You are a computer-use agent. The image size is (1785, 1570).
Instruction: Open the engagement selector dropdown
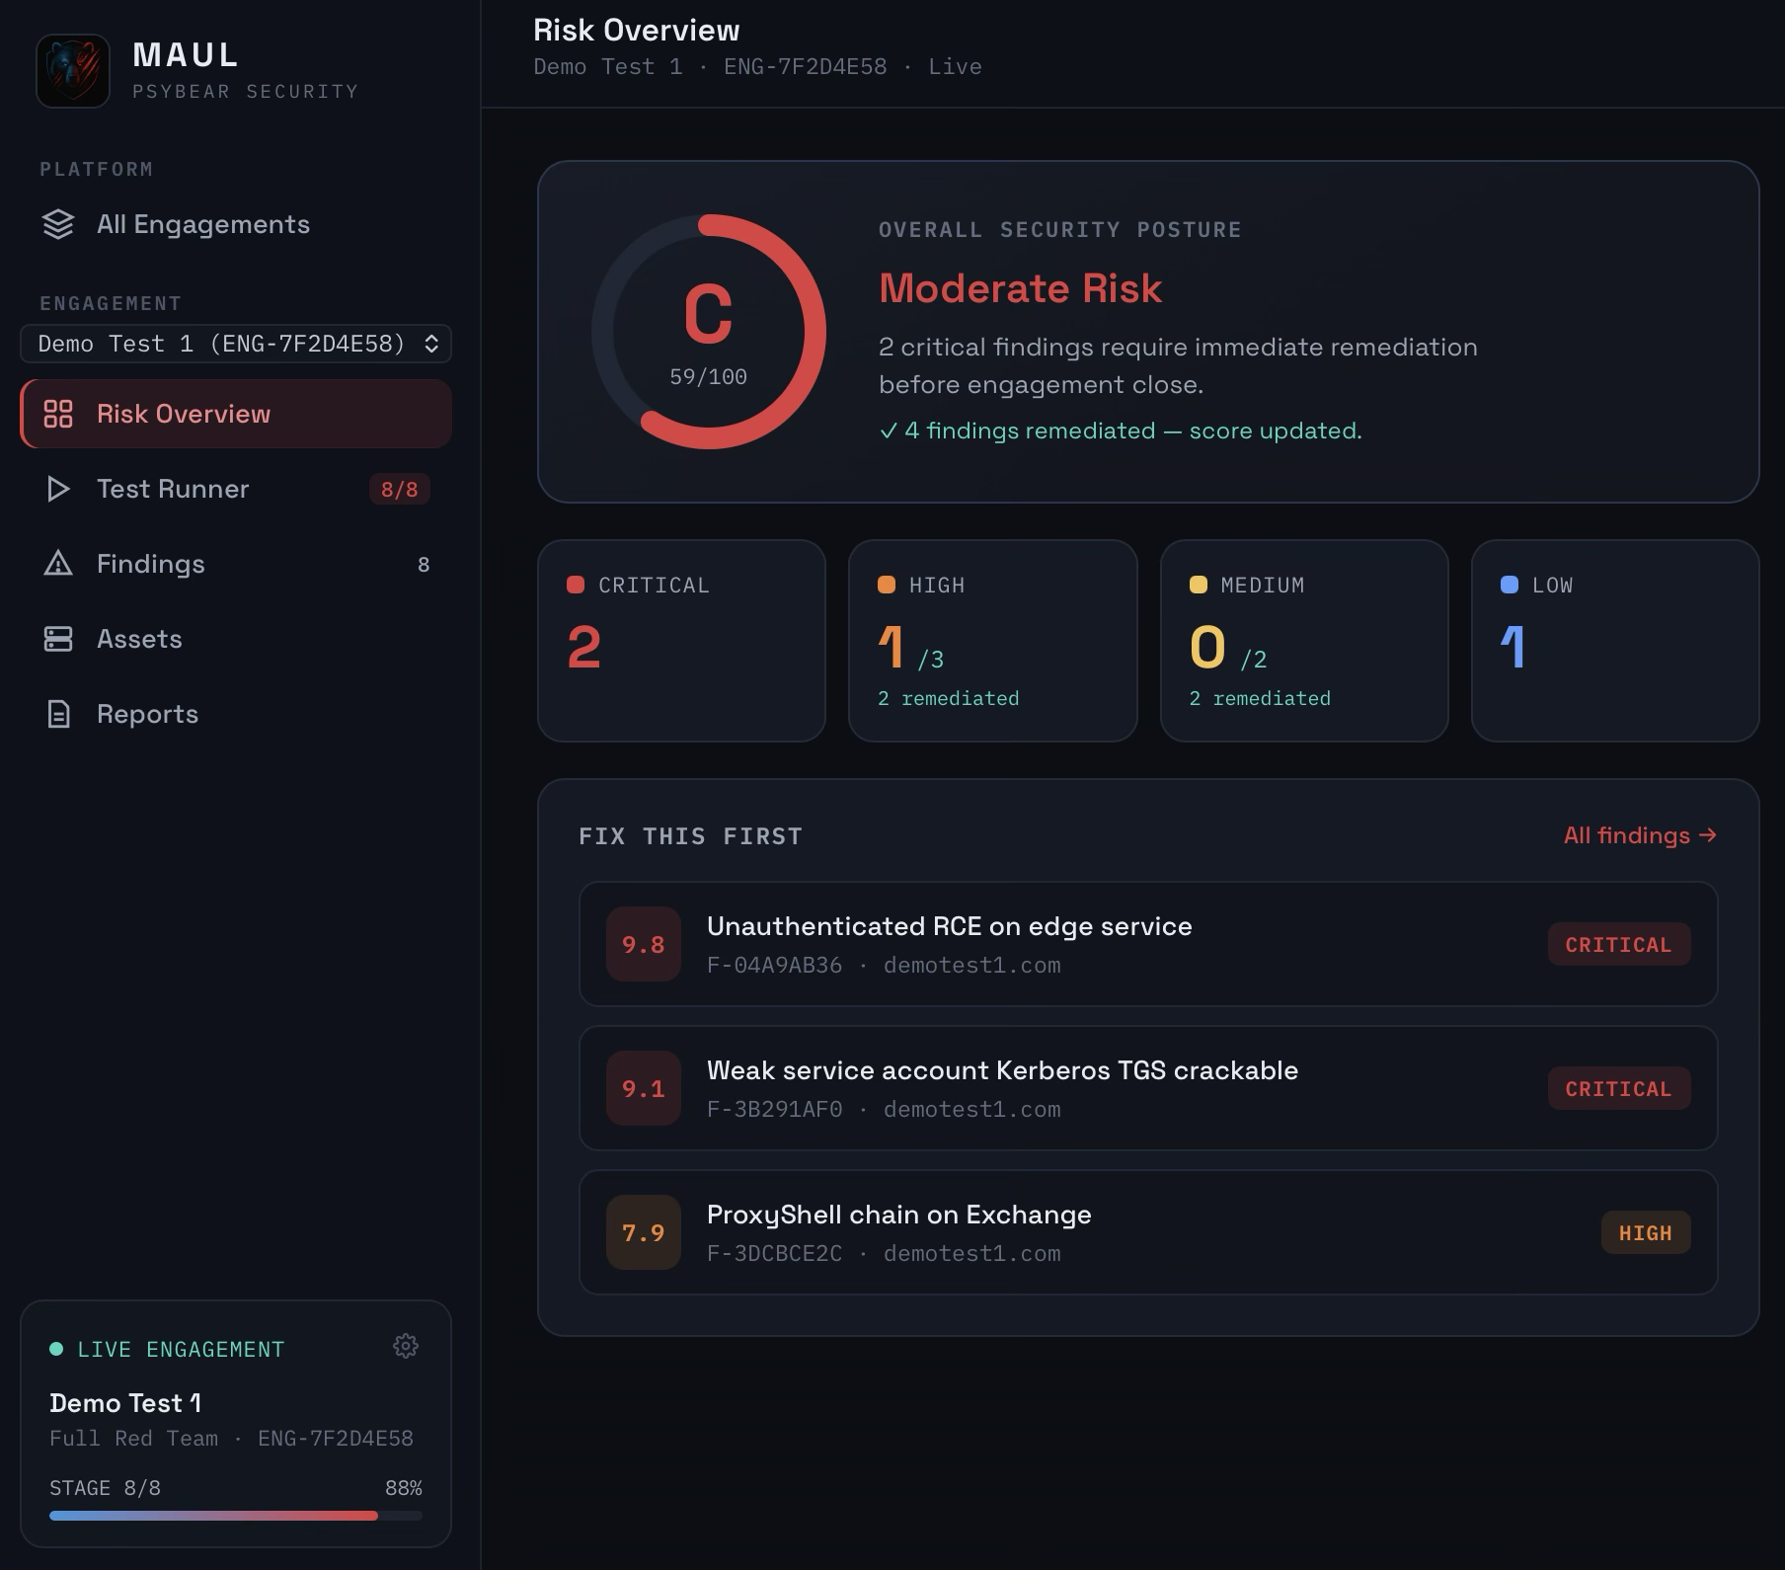pos(236,344)
